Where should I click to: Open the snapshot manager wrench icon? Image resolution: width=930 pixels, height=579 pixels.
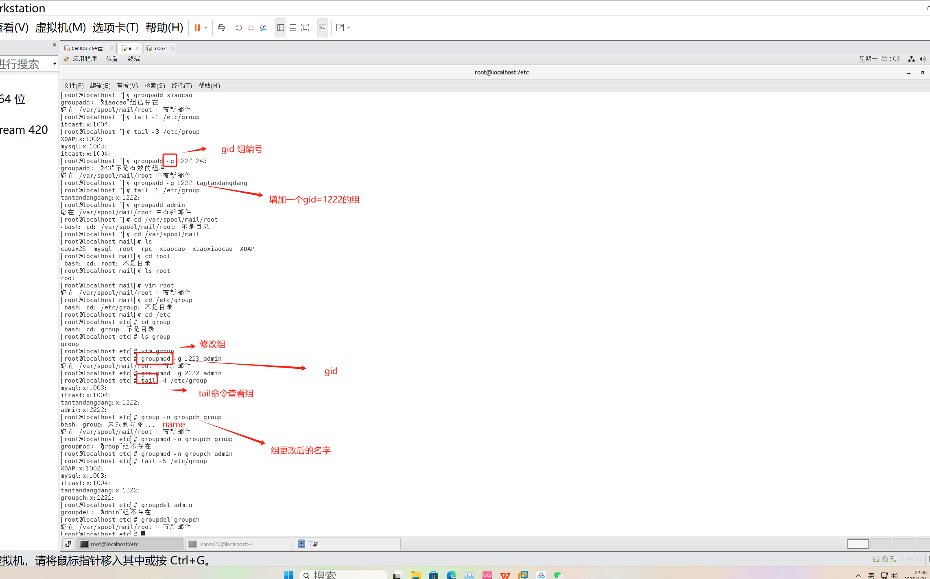[x=263, y=28]
